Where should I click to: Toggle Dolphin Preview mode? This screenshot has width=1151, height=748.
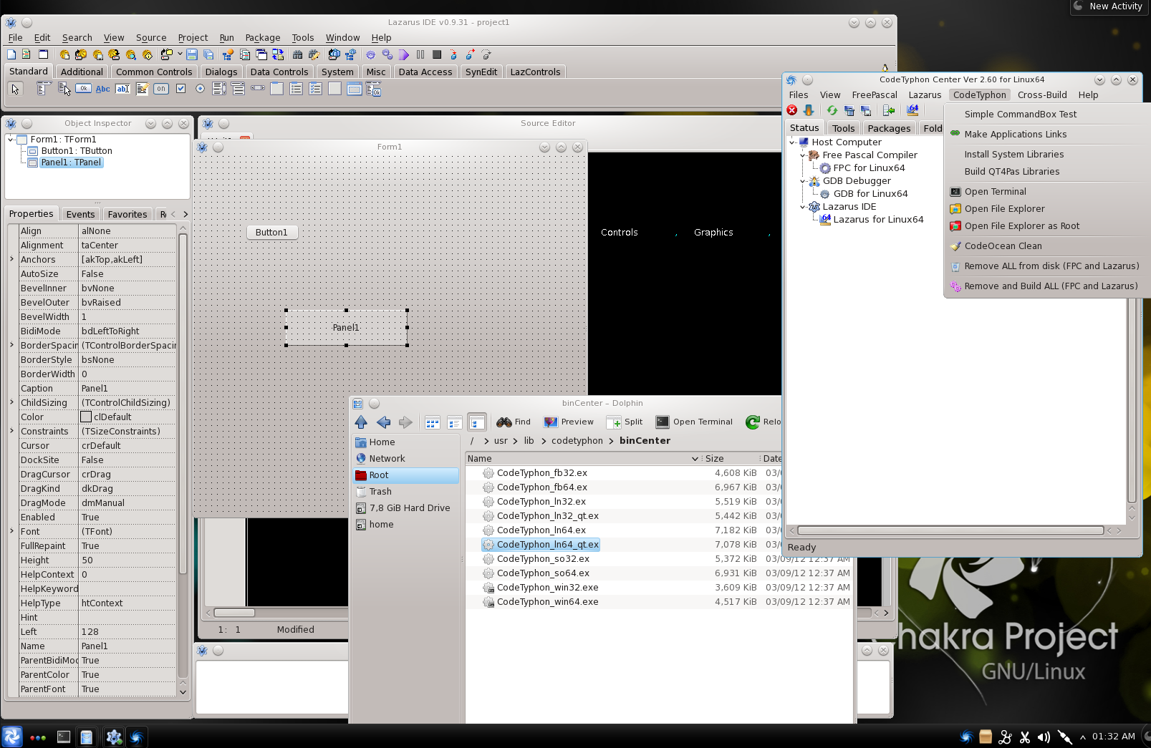(569, 422)
